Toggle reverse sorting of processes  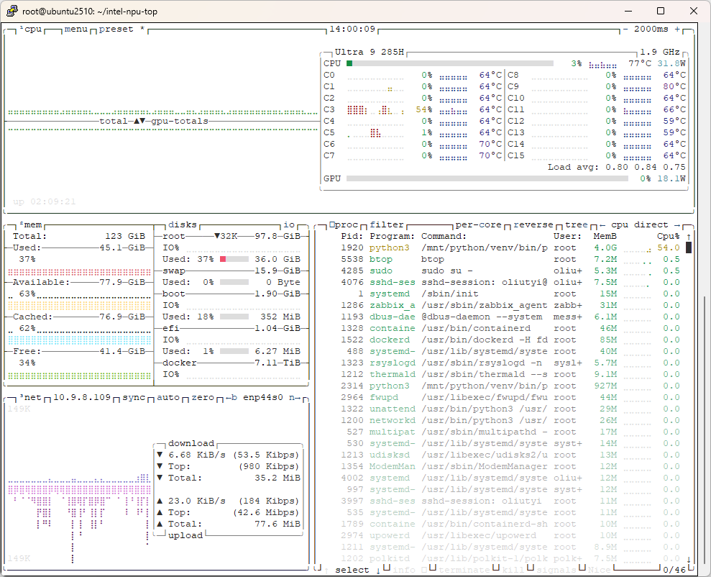[x=533, y=225]
